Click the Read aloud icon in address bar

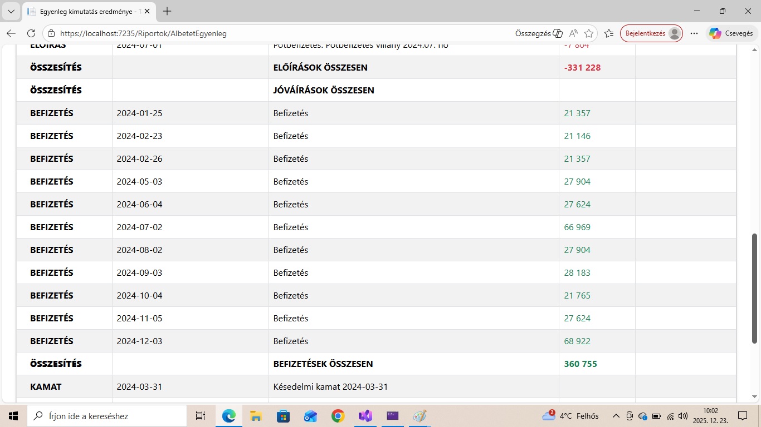click(573, 33)
